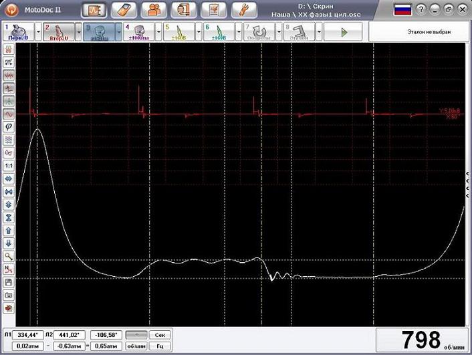Expand channel 1 dropdown arrow
The width and height of the screenshot is (472, 355).
pyautogui.click(x=38, y=31)
